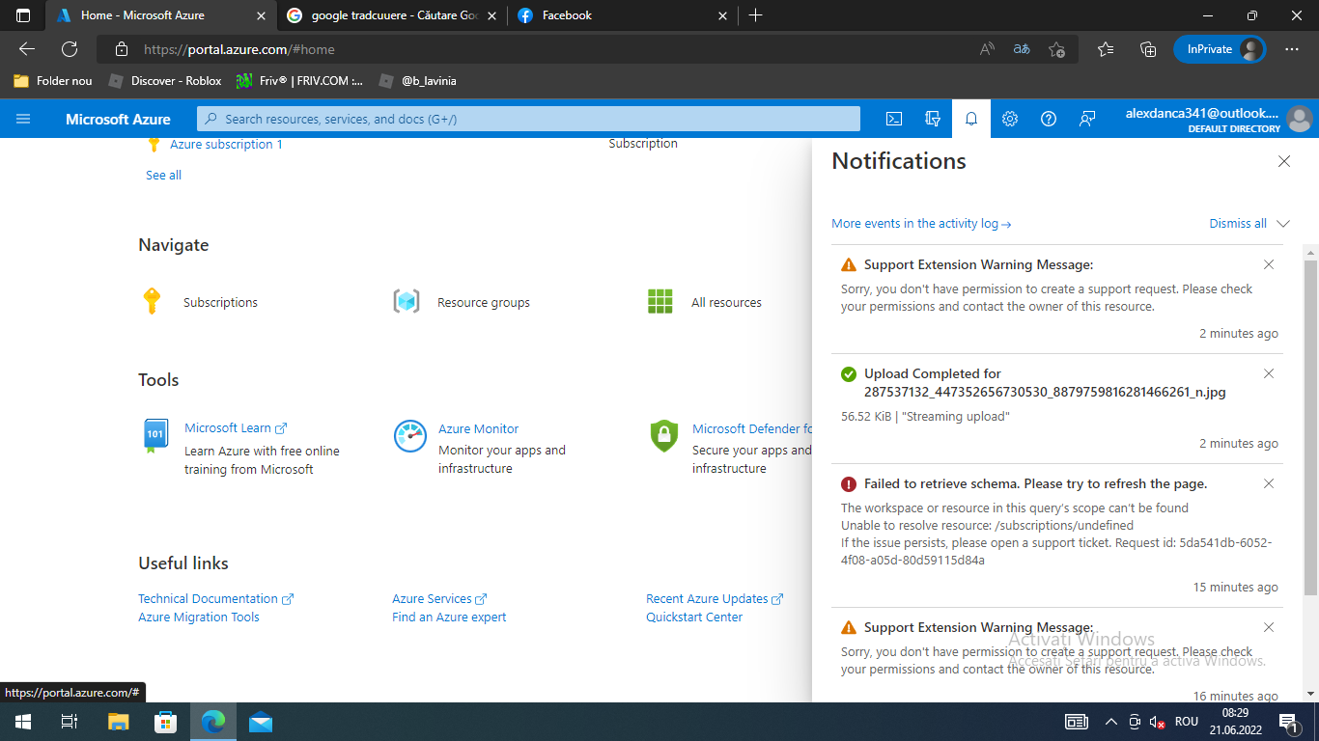Expand the Dismiss all dropdown chevron
The width and height of the screenshot is (1319, 741).
[1282, 224]
